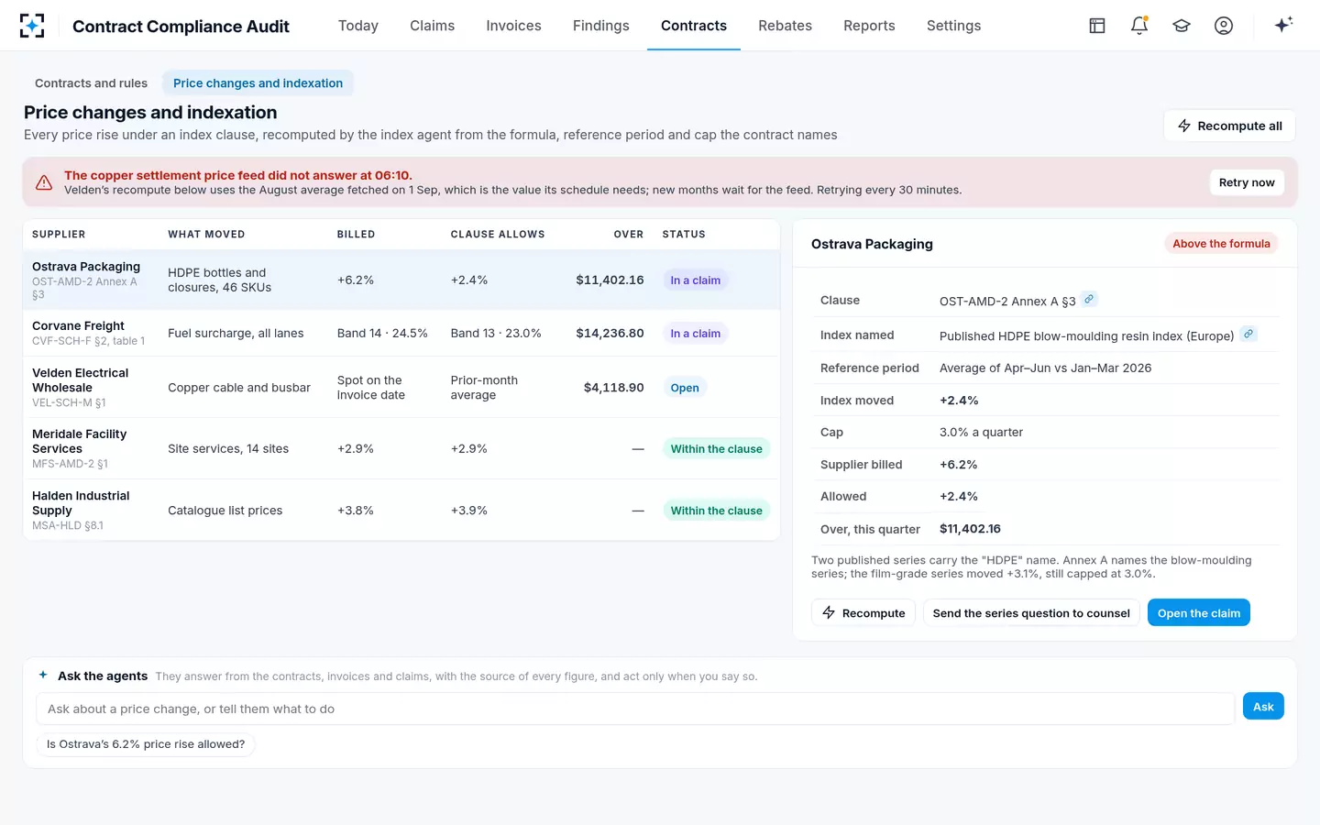Click the warning triangle in the copper feed alert
The width and height of the screenshot is (1320, 825).
[44, 182]
